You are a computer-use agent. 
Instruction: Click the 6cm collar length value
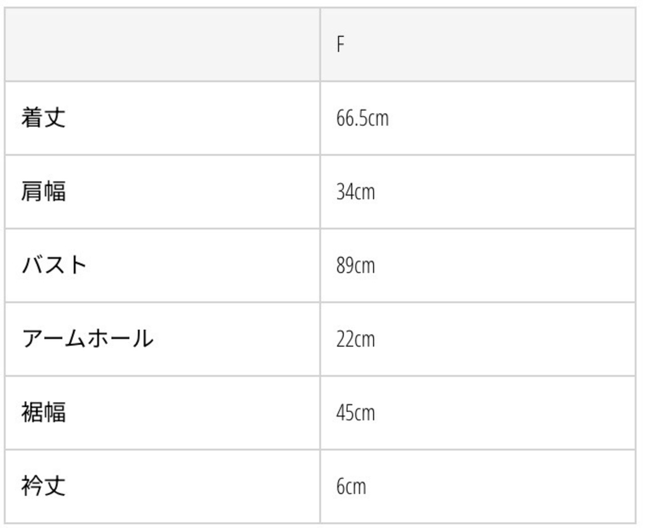point(351,486)
